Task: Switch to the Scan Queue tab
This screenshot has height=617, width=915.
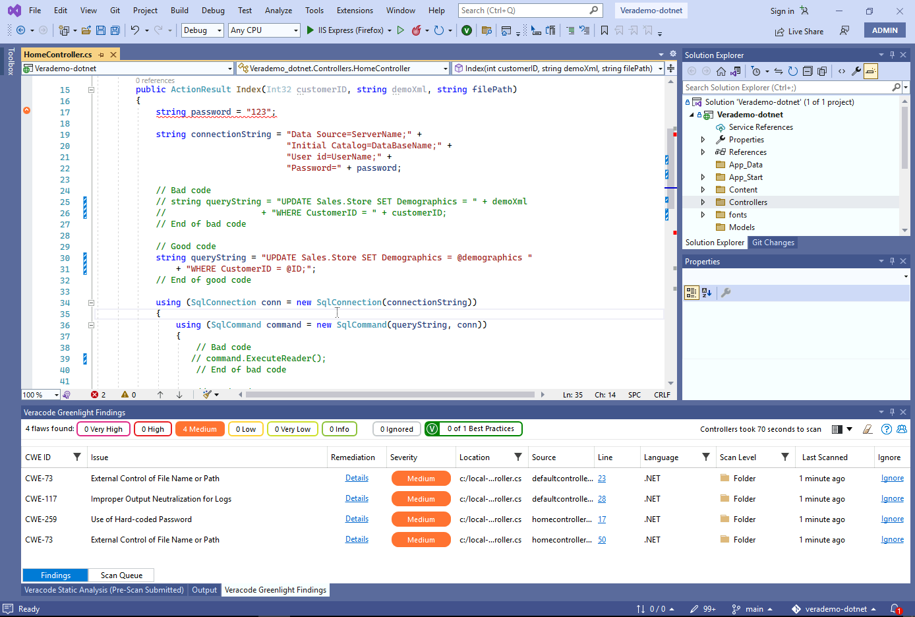Action: click(121, 575)
